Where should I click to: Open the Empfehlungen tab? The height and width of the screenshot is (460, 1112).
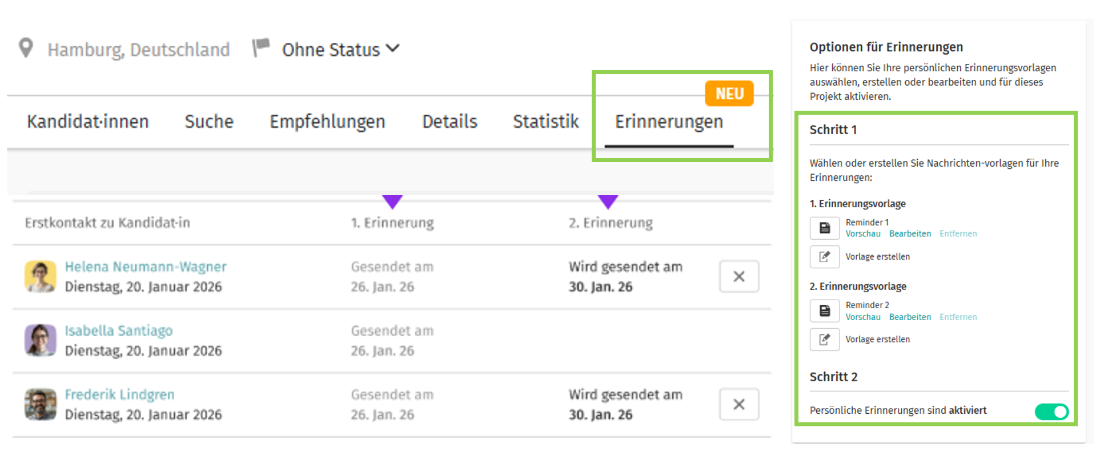tap(327, 122)
